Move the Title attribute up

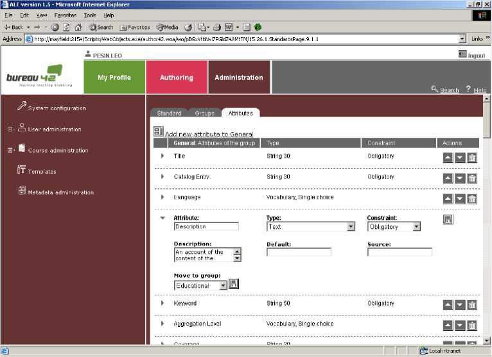[448, 158]
